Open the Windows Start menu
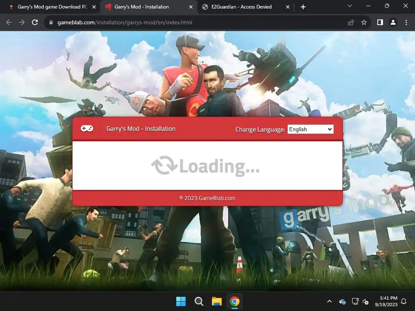 pyautogui.click(x=181, y=301)
